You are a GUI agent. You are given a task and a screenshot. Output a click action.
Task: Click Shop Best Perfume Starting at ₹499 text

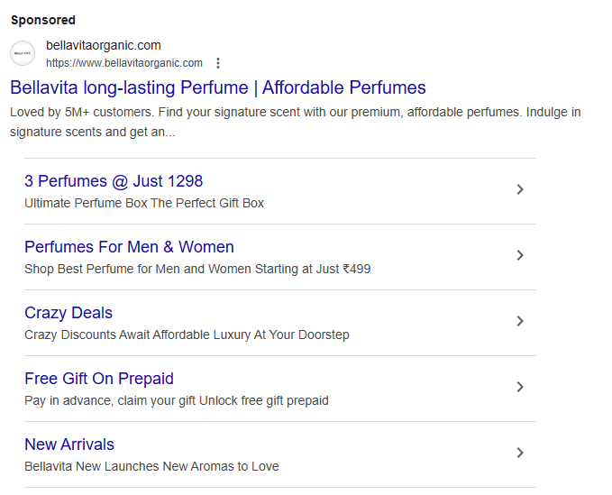197,269
